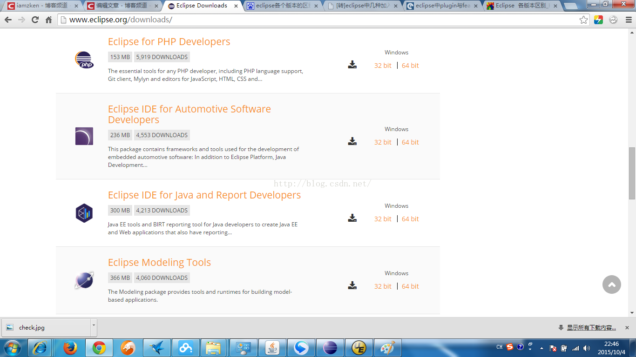Screen dimensions: 636x357
Task: Click the download icon in Java and Report row
Action: [352, 218]
